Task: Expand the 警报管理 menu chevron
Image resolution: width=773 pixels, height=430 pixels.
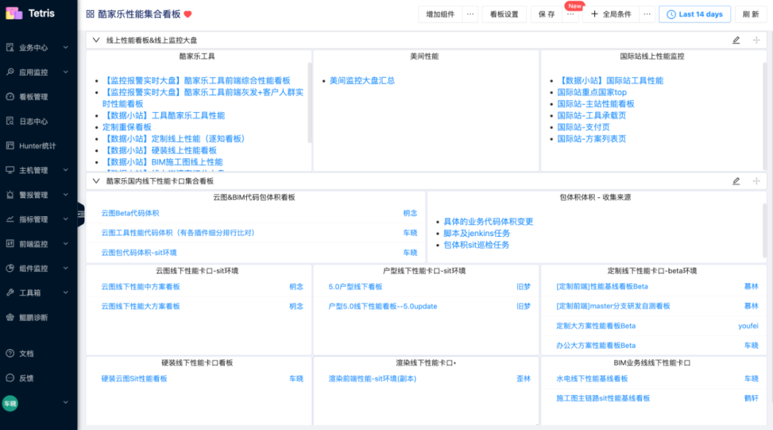Action: coord(66,195)
